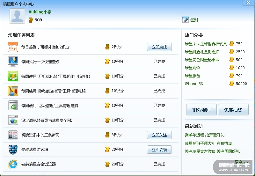Click coin icon in 瑞星防火墙 row
Image resolution: width=255 pixels, height=176 pixels.
pyautogui.click(x=107, y=150)
